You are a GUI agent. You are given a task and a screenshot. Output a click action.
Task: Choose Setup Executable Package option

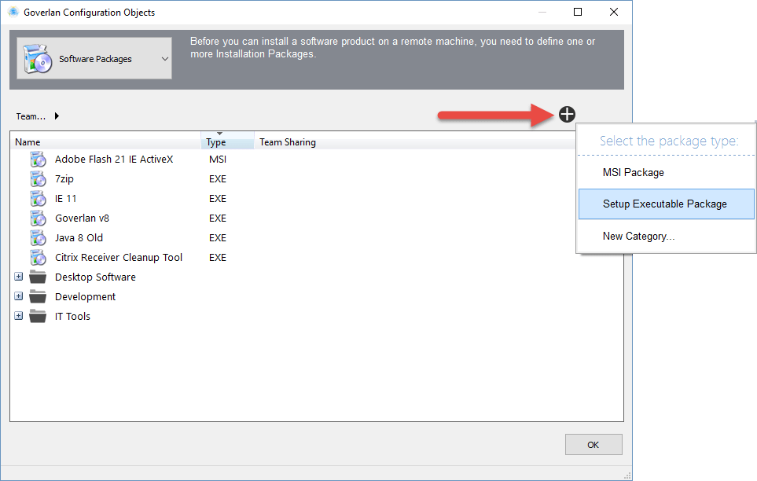tap(666, 204)
